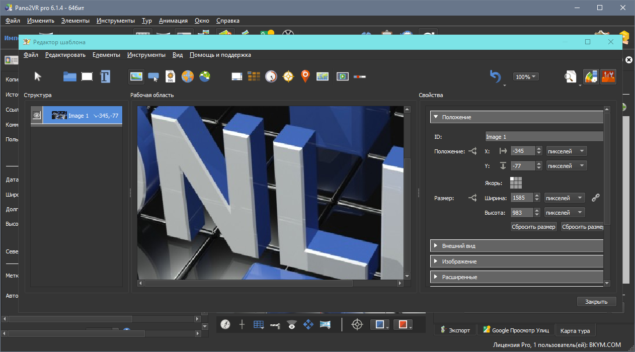The image size is (635, 352).
Task: Click the blue color swatch button
Action: coord(379,325)
